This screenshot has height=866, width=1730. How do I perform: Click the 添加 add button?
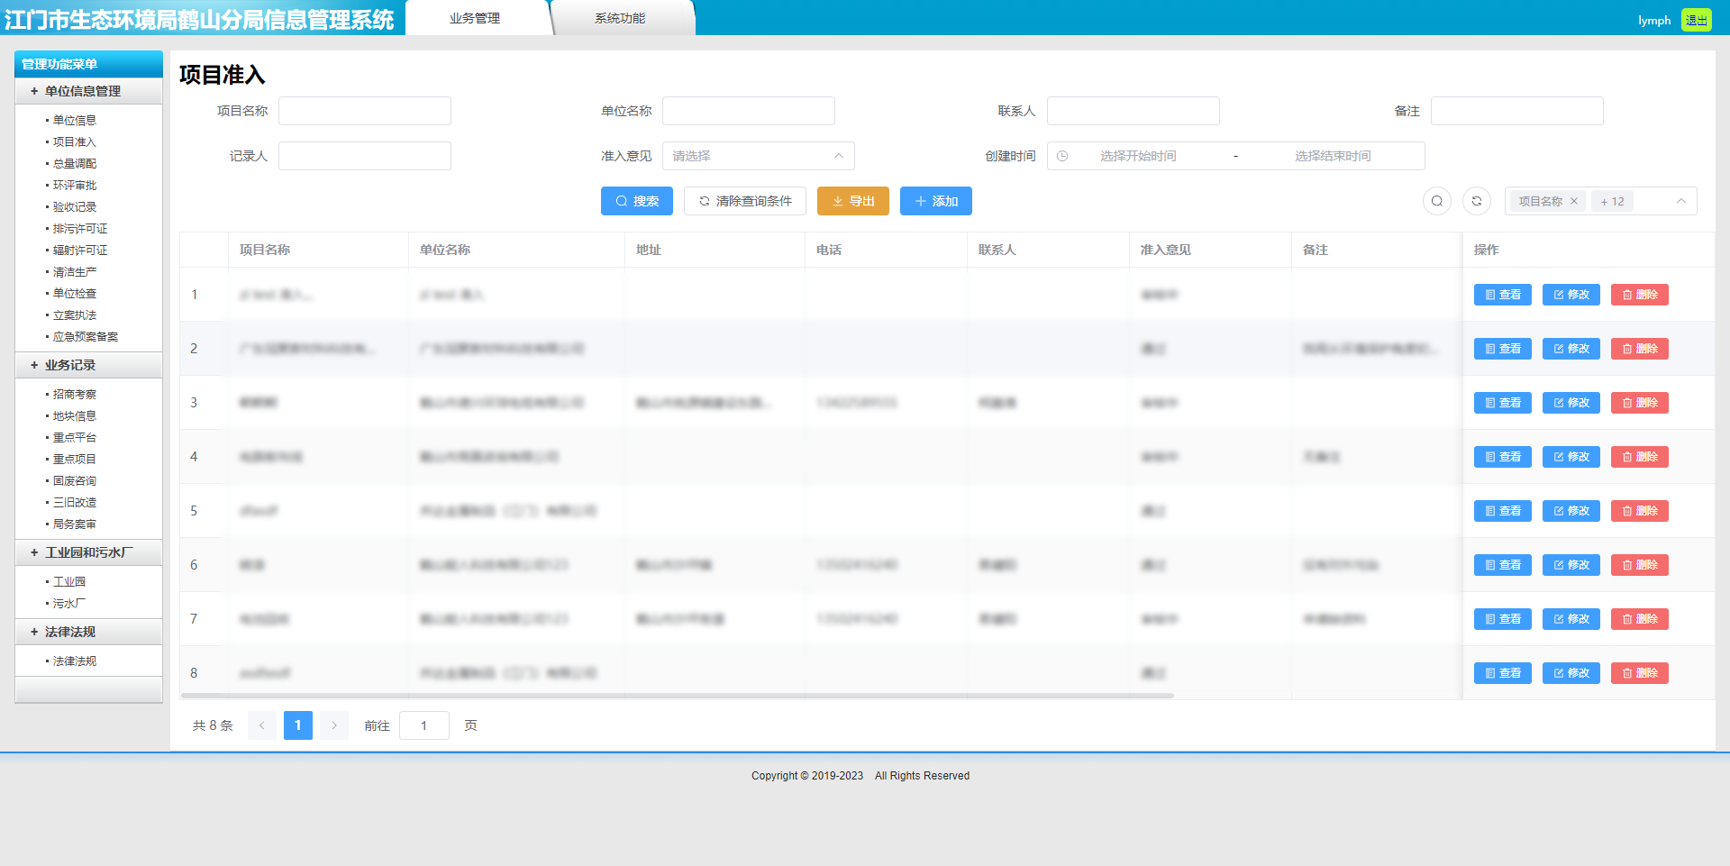(x=936, y=201)
